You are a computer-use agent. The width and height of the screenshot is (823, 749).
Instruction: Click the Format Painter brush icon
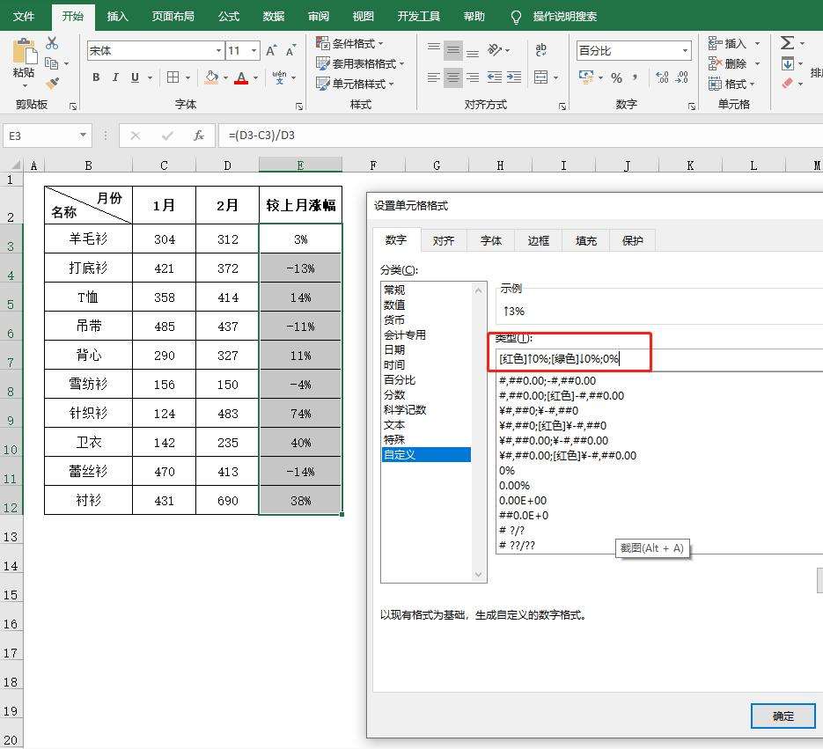(52, 83)
